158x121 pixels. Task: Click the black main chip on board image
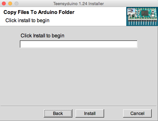(x=145, y=13)
